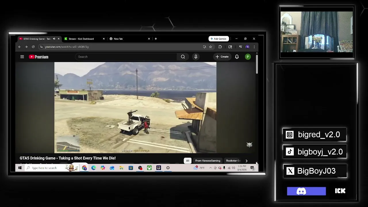Open the Xbox app from the taskbar
The height and width of the screenshot is (207, 368).
(x=149, y=168)
